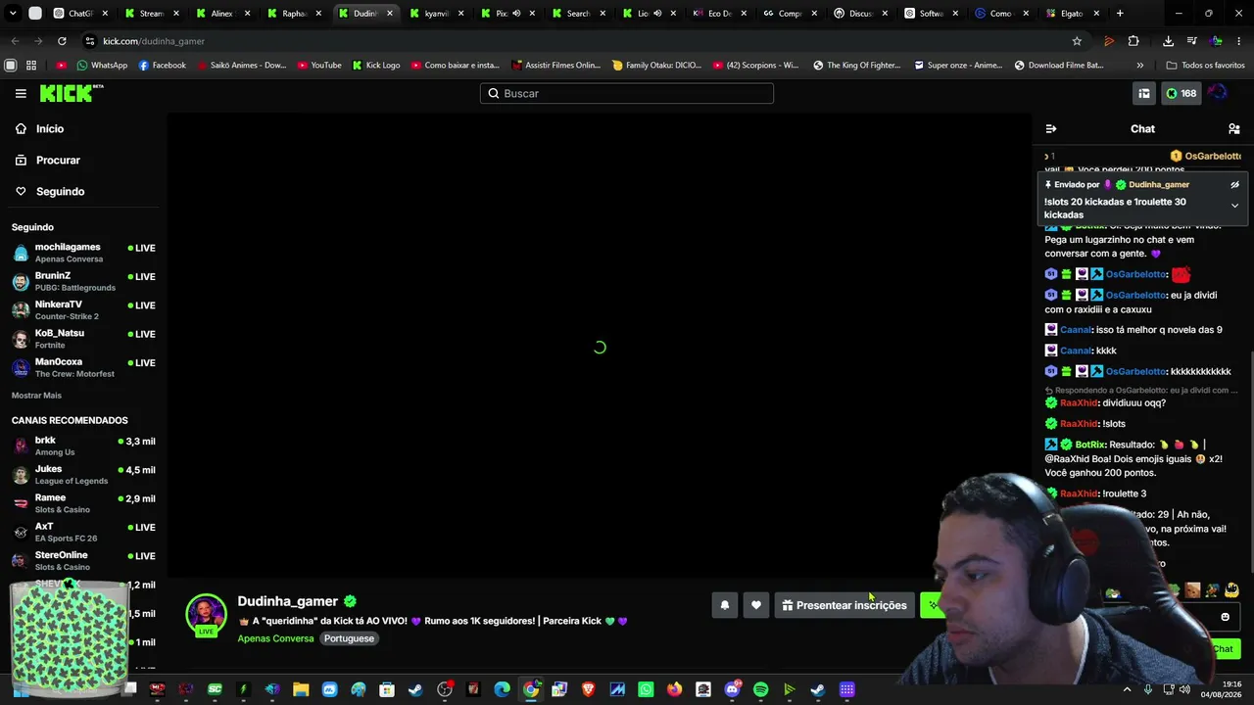Open the WhatsApp bookmark
Screen dimensions: 1254x705
[102, 66]
